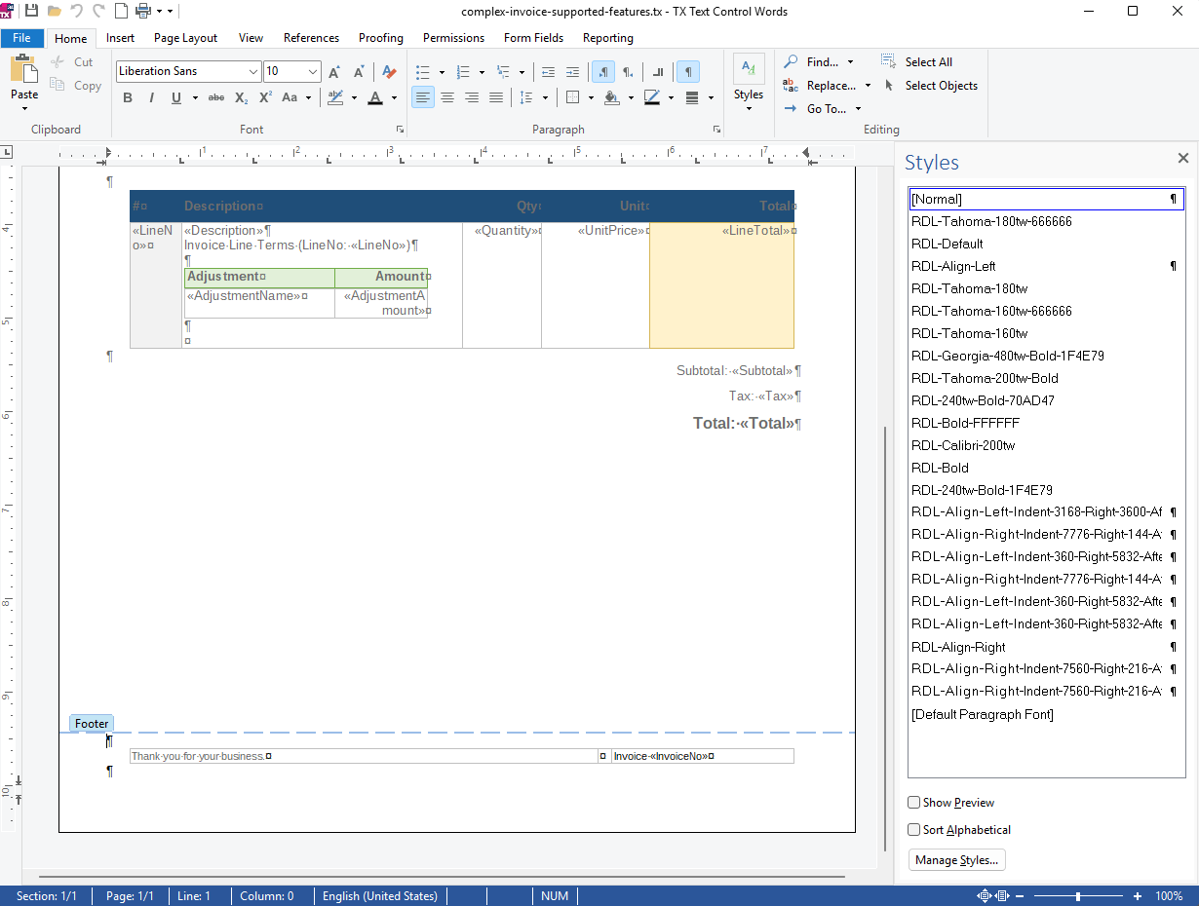This screenshot has width=1199, height=906.
Task: Enable Show Preview checkbox
Action: point(914,803)
